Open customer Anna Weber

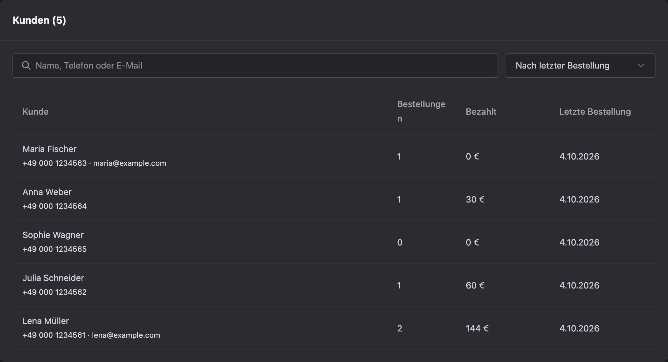(x=334, y=199)
